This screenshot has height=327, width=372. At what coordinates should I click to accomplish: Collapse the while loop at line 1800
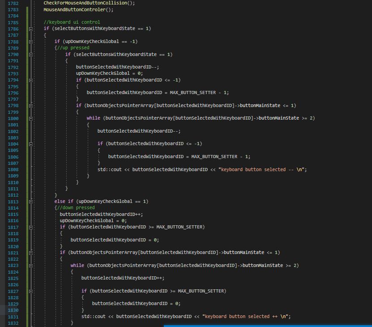click(31, 118)
